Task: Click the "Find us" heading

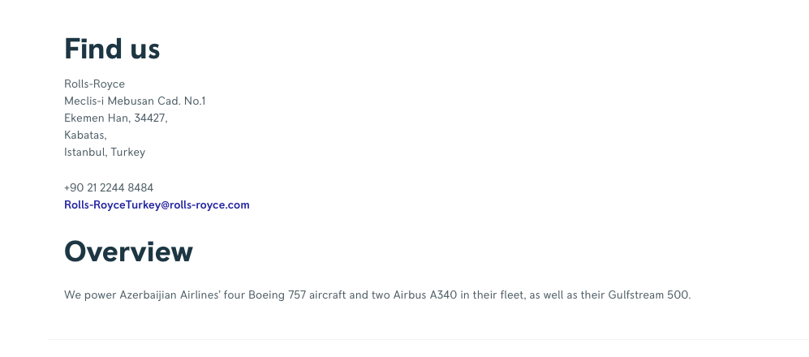Action: 112,49
